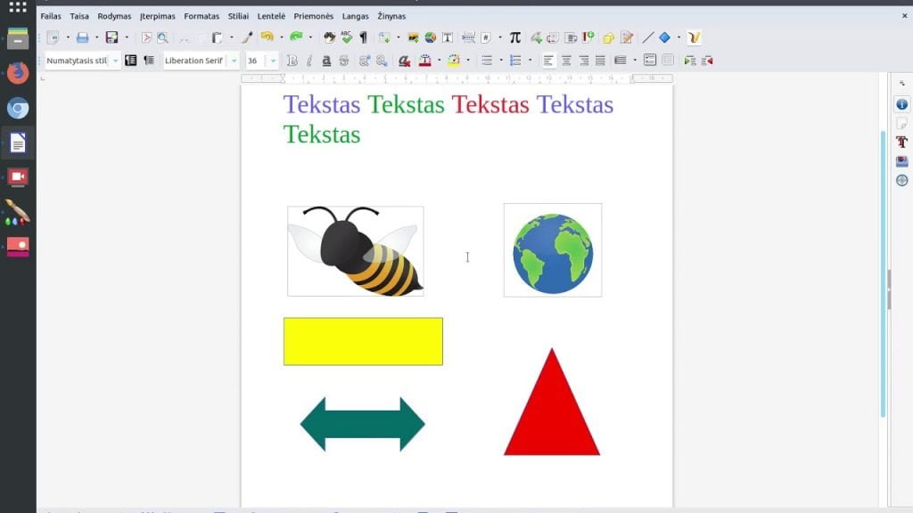Insert a text box
This screenshot has height=513, width=913.
coord(448,37)
